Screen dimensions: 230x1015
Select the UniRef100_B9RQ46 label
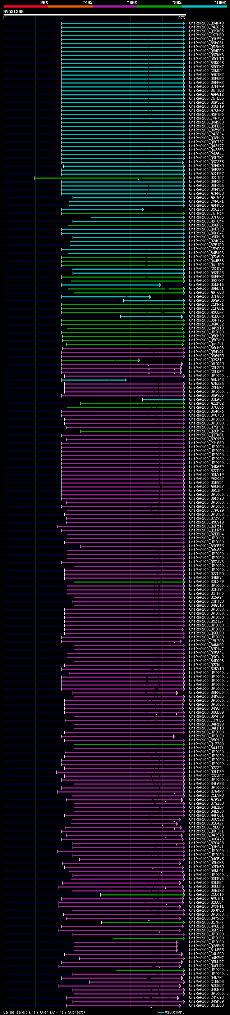coord(206,63)
